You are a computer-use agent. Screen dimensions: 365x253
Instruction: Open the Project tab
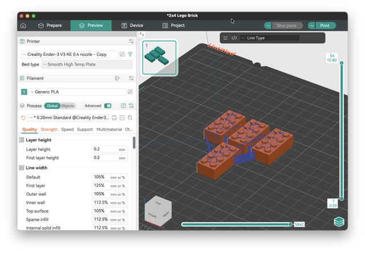[x=173, y=26]
